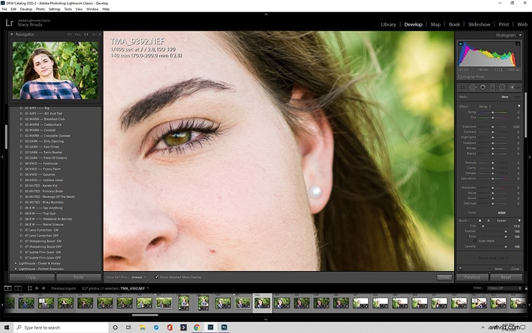Click the Clarity slider handle
532x333 pixels.
click(492, 168)
